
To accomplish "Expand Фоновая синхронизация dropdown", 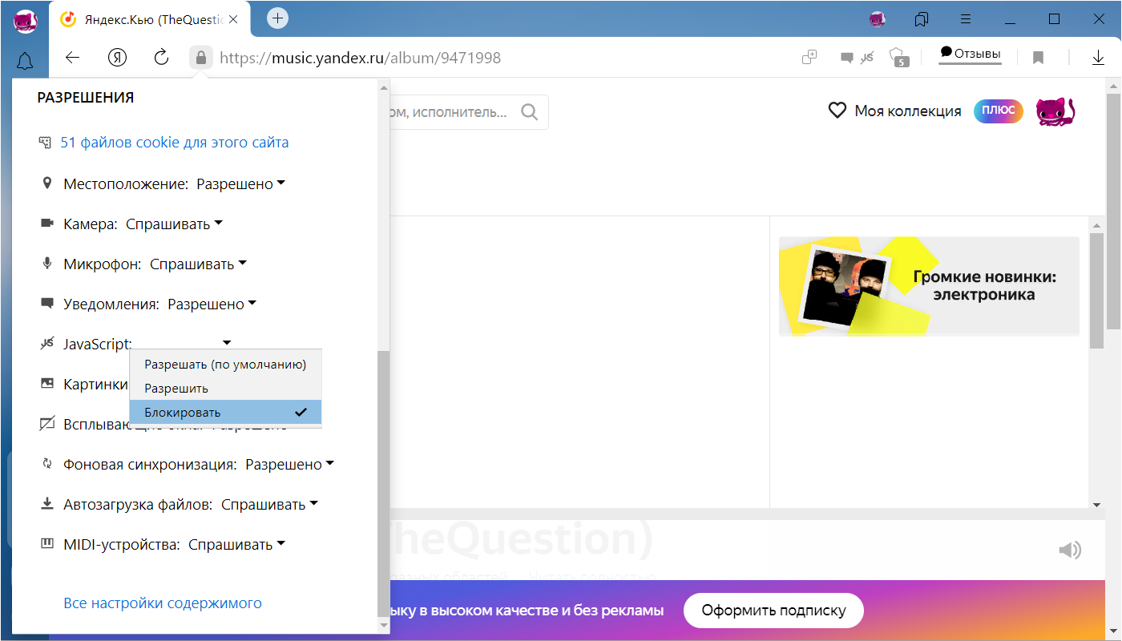I will pos(289,464).
